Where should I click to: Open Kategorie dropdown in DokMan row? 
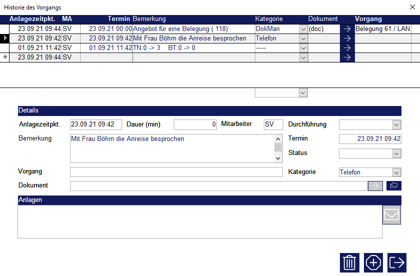click(303, 29)
